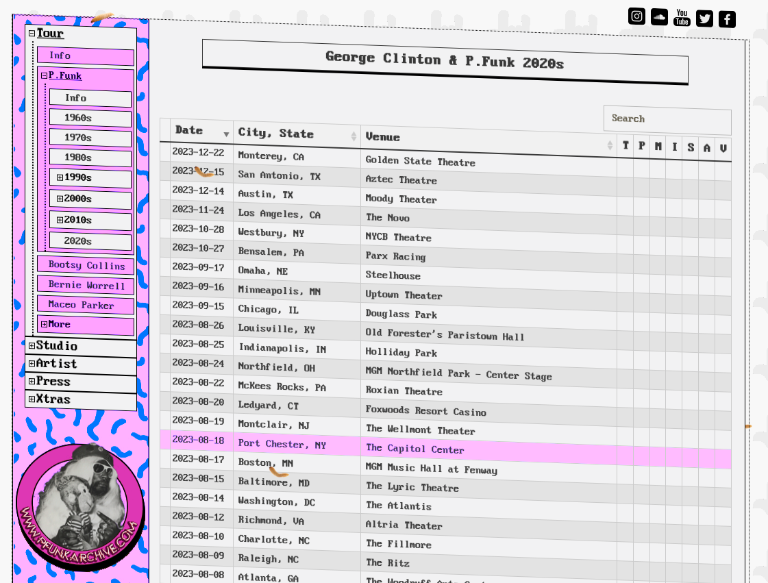Click the S column header
Image resolution: width=768 pixels, height=583 pixels.
[x=691, y=147]
